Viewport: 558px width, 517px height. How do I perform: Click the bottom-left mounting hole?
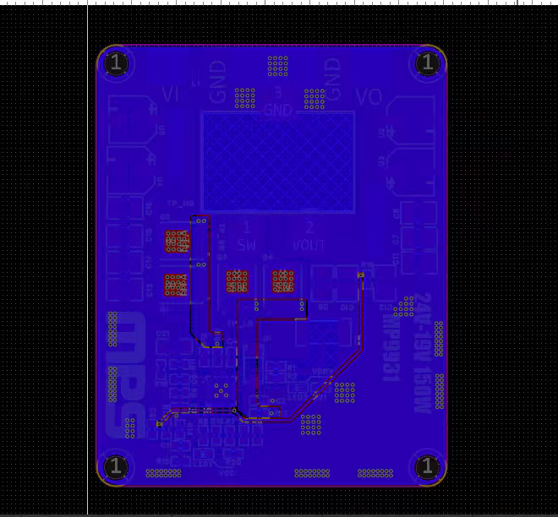tap(115, 466)
